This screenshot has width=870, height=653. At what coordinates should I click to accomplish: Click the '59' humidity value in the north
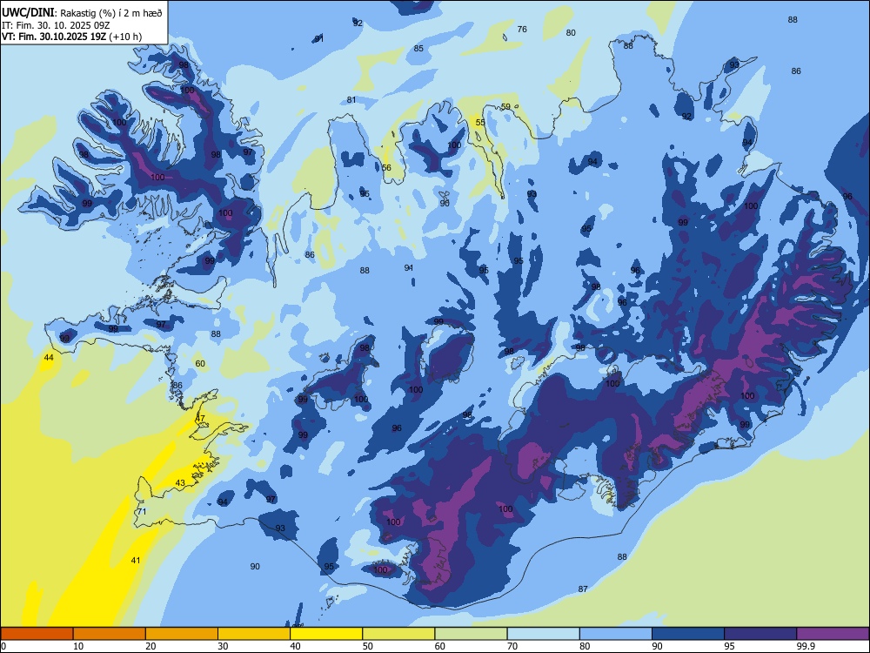coord(505,106)
